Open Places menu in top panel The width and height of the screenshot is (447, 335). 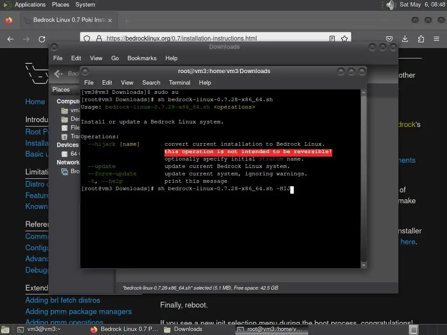(x=60, y=4)
